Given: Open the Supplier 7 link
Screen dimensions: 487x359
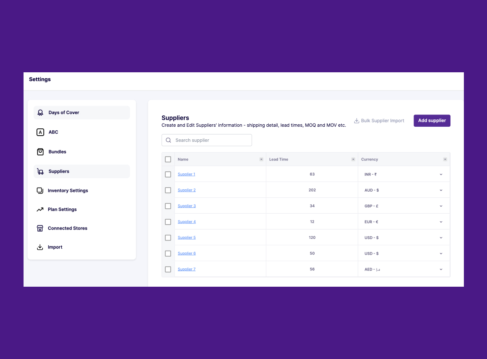Looking at the screenshot, I should [x=187, y=269].
